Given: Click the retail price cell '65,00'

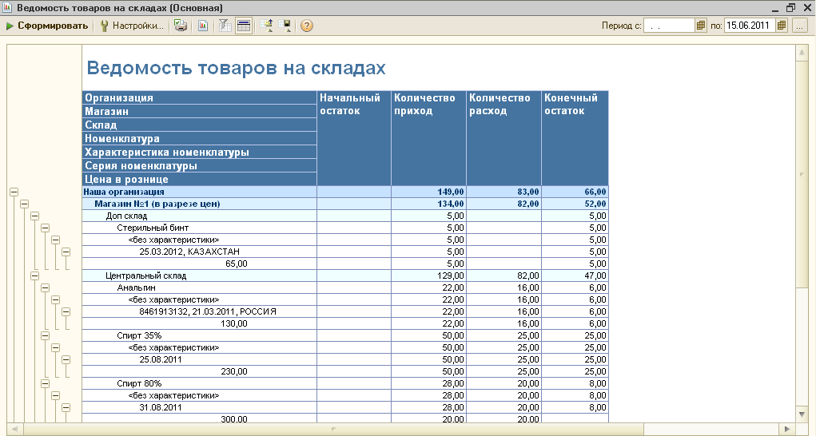Looking at the screenshot, I should tap(237, 264).
